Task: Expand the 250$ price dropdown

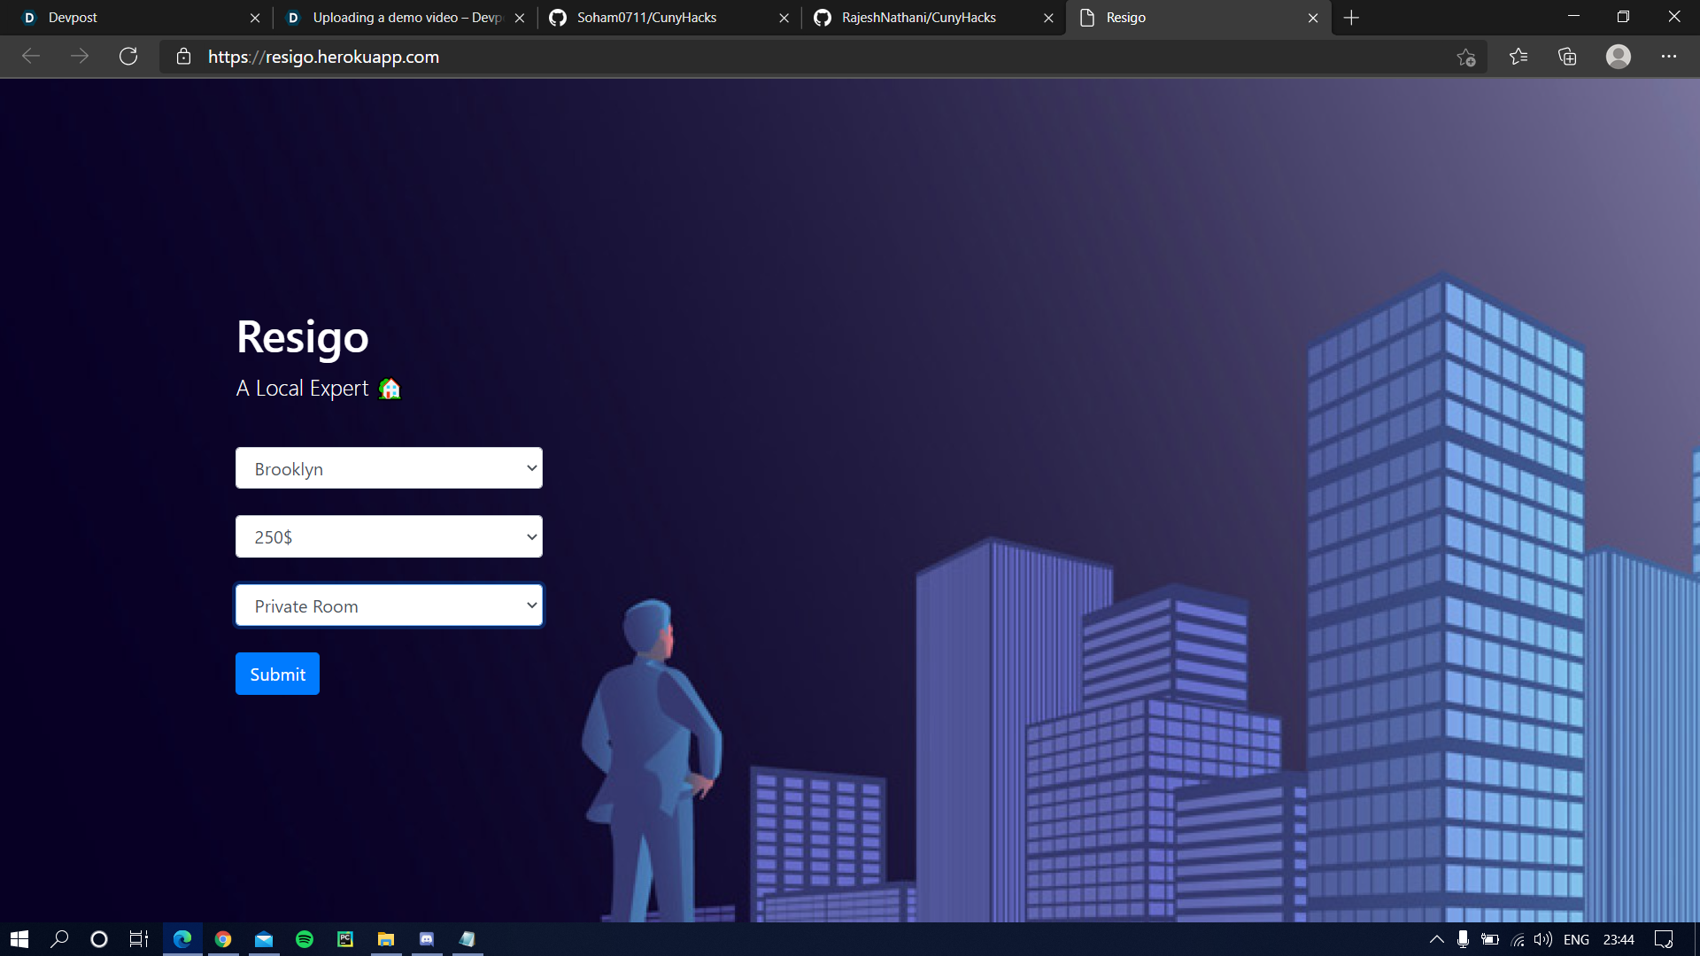Action: click(389, 536)
